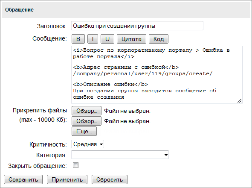Screen dimensions: 252x188
Task: Click the first Обзор file browse button
Action: (87, 111)
